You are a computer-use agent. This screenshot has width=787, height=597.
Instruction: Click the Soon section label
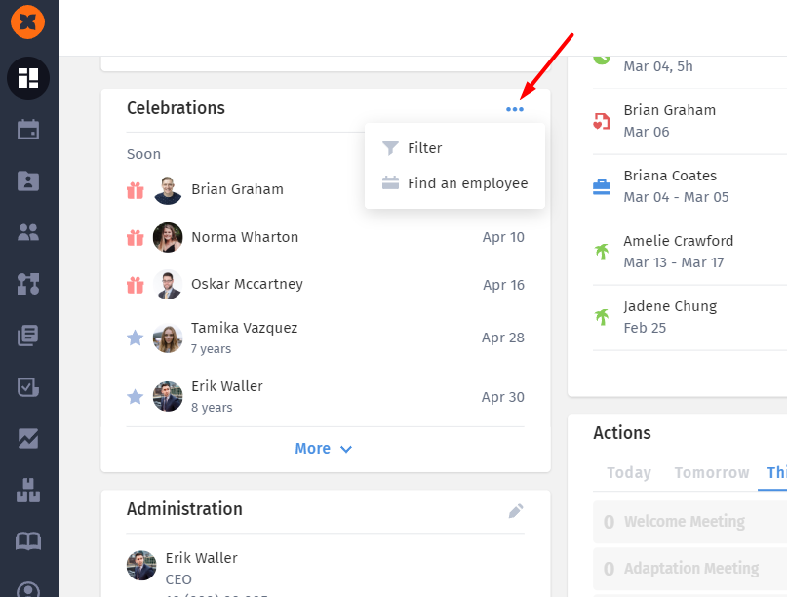click(143, 154)
